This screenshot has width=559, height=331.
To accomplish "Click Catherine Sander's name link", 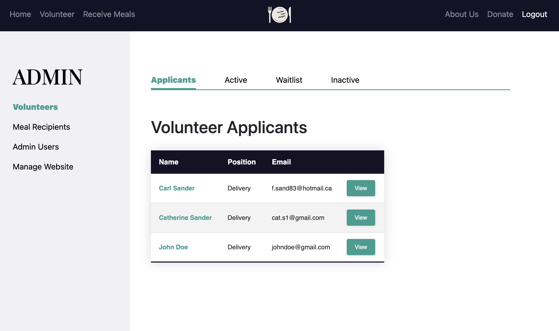I will tap(185, 218).
